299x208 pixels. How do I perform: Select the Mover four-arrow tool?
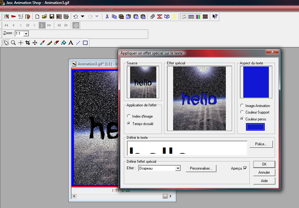35,43
